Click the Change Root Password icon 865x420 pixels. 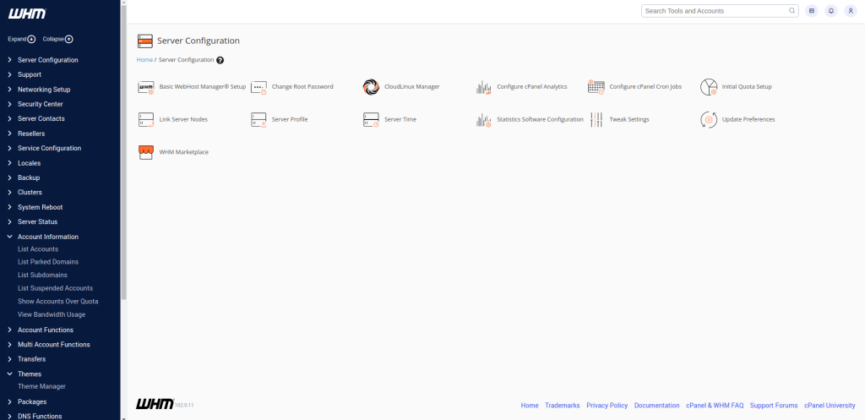click(258, 87)
